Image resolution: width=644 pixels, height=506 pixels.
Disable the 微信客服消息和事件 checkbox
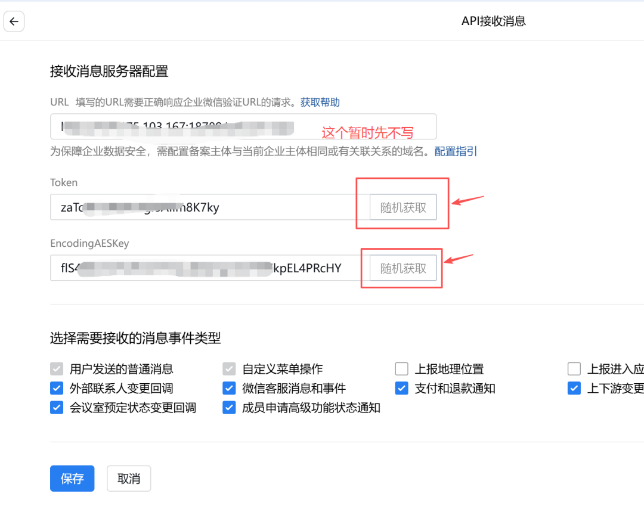pos(229,388)
